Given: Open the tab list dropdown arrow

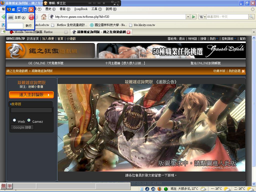Looking at the screenshot, I should pyautogui.click(x=254, y=32).
